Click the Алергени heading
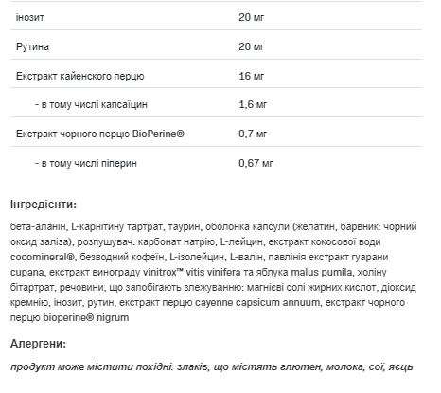 [38, 344]
